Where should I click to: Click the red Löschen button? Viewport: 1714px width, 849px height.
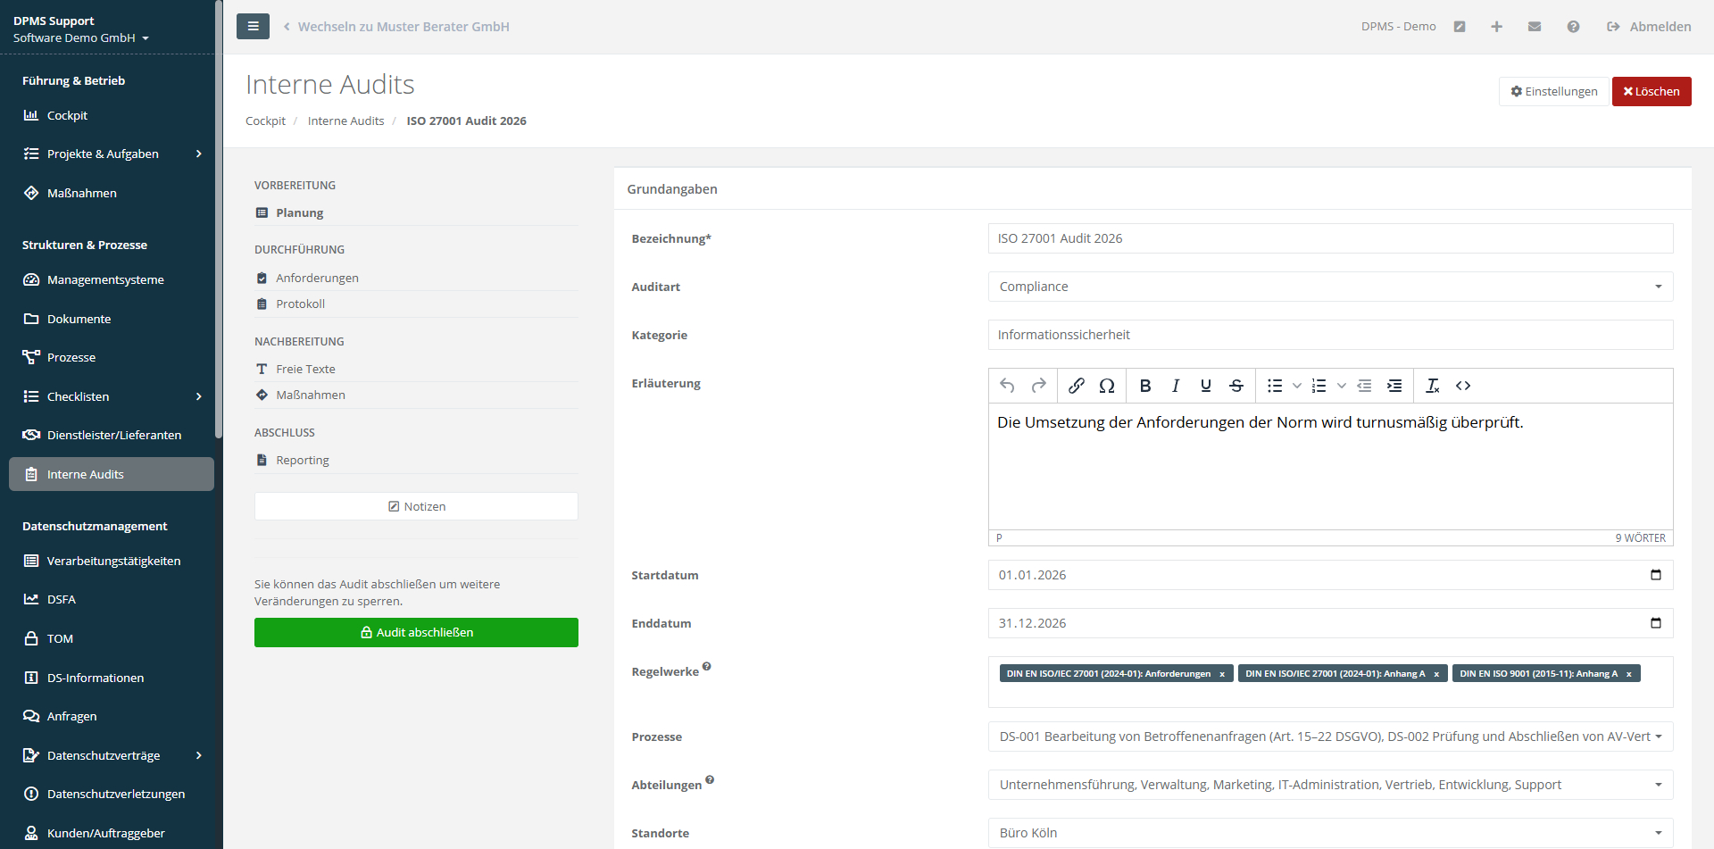1651,91
